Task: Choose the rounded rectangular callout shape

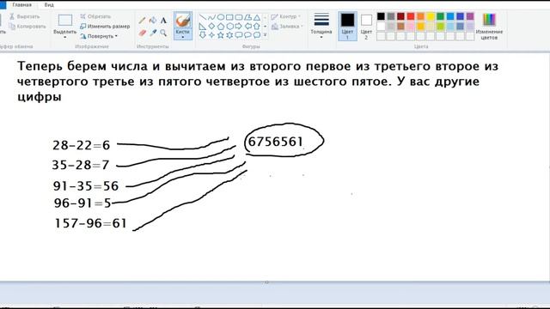Action: (x=239, y=34)
